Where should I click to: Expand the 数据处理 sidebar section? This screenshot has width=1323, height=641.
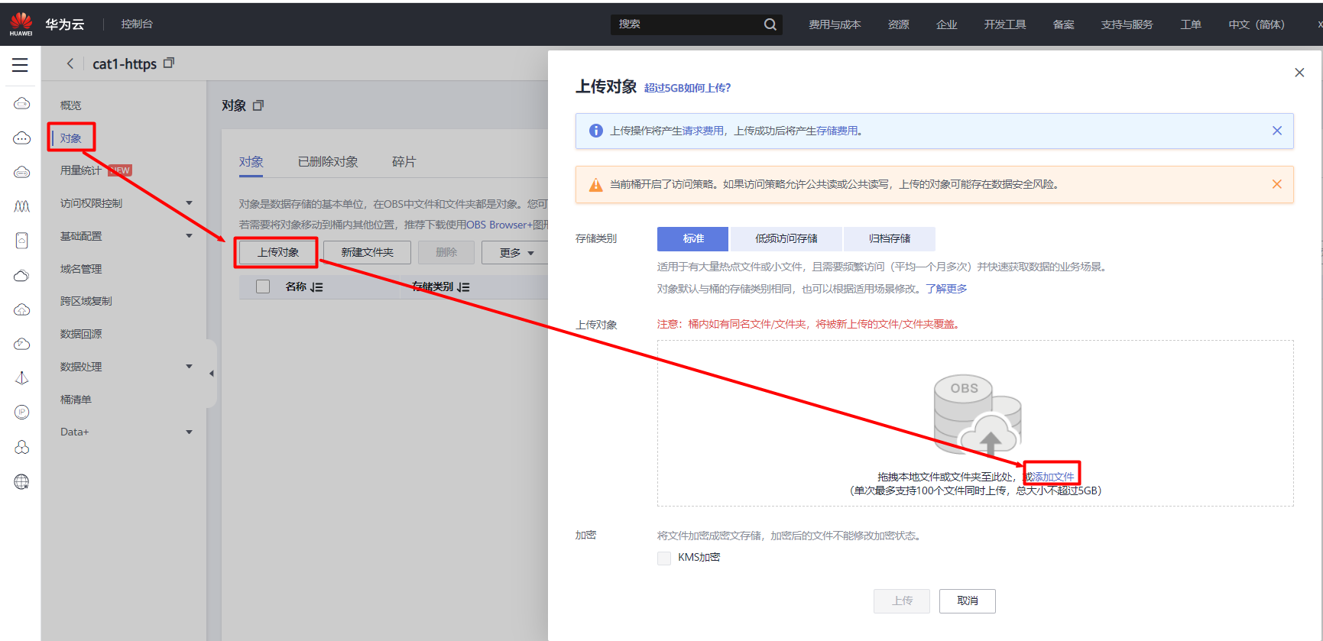(x=189, y=367)
